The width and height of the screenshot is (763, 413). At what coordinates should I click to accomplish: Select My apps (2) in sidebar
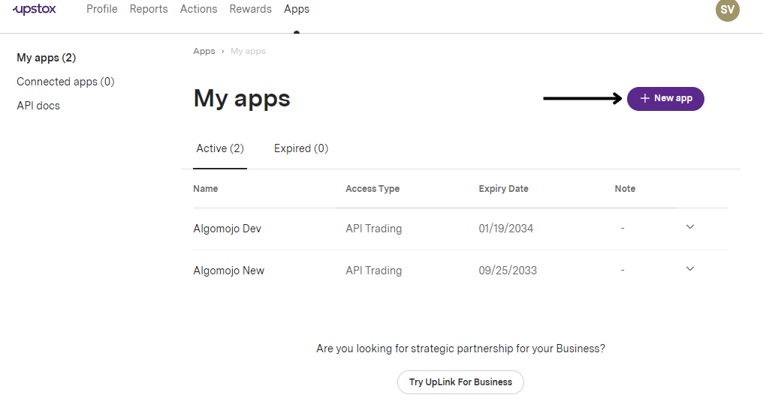click(x=47, y=58)
